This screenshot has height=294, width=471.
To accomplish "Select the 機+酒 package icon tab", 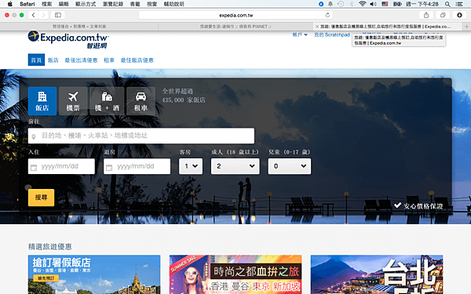I will point(107,101).
